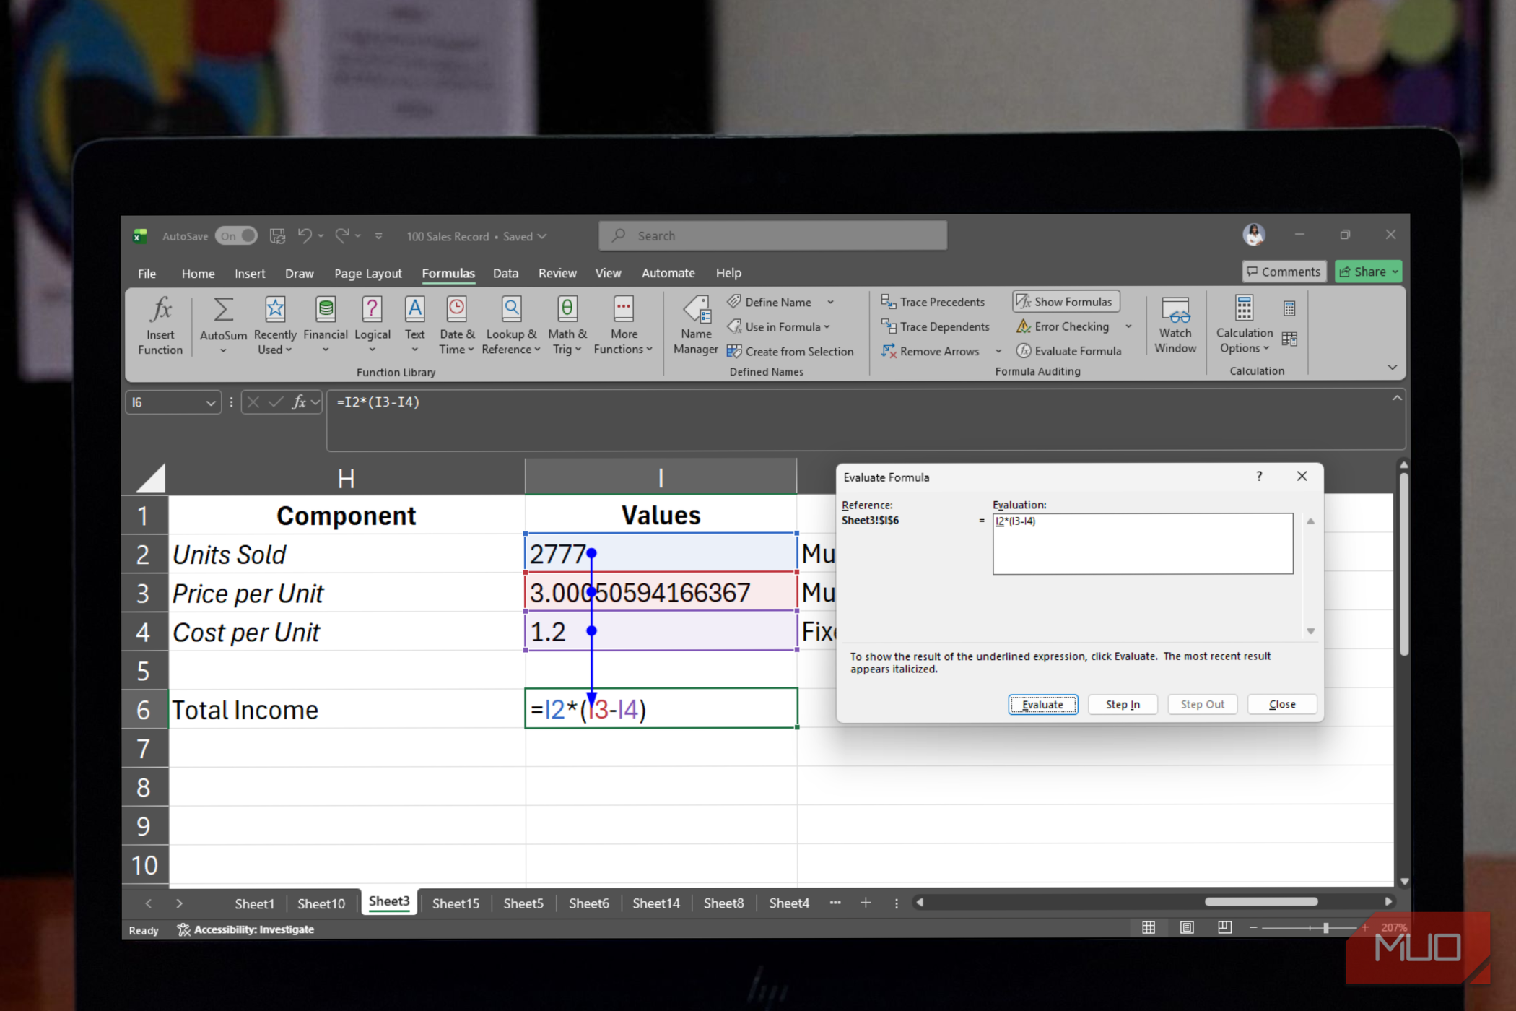Click the Save icon in title bar
This screenshot has width=1516, height=1011.
pyautogui.click(x=277, y=236)
